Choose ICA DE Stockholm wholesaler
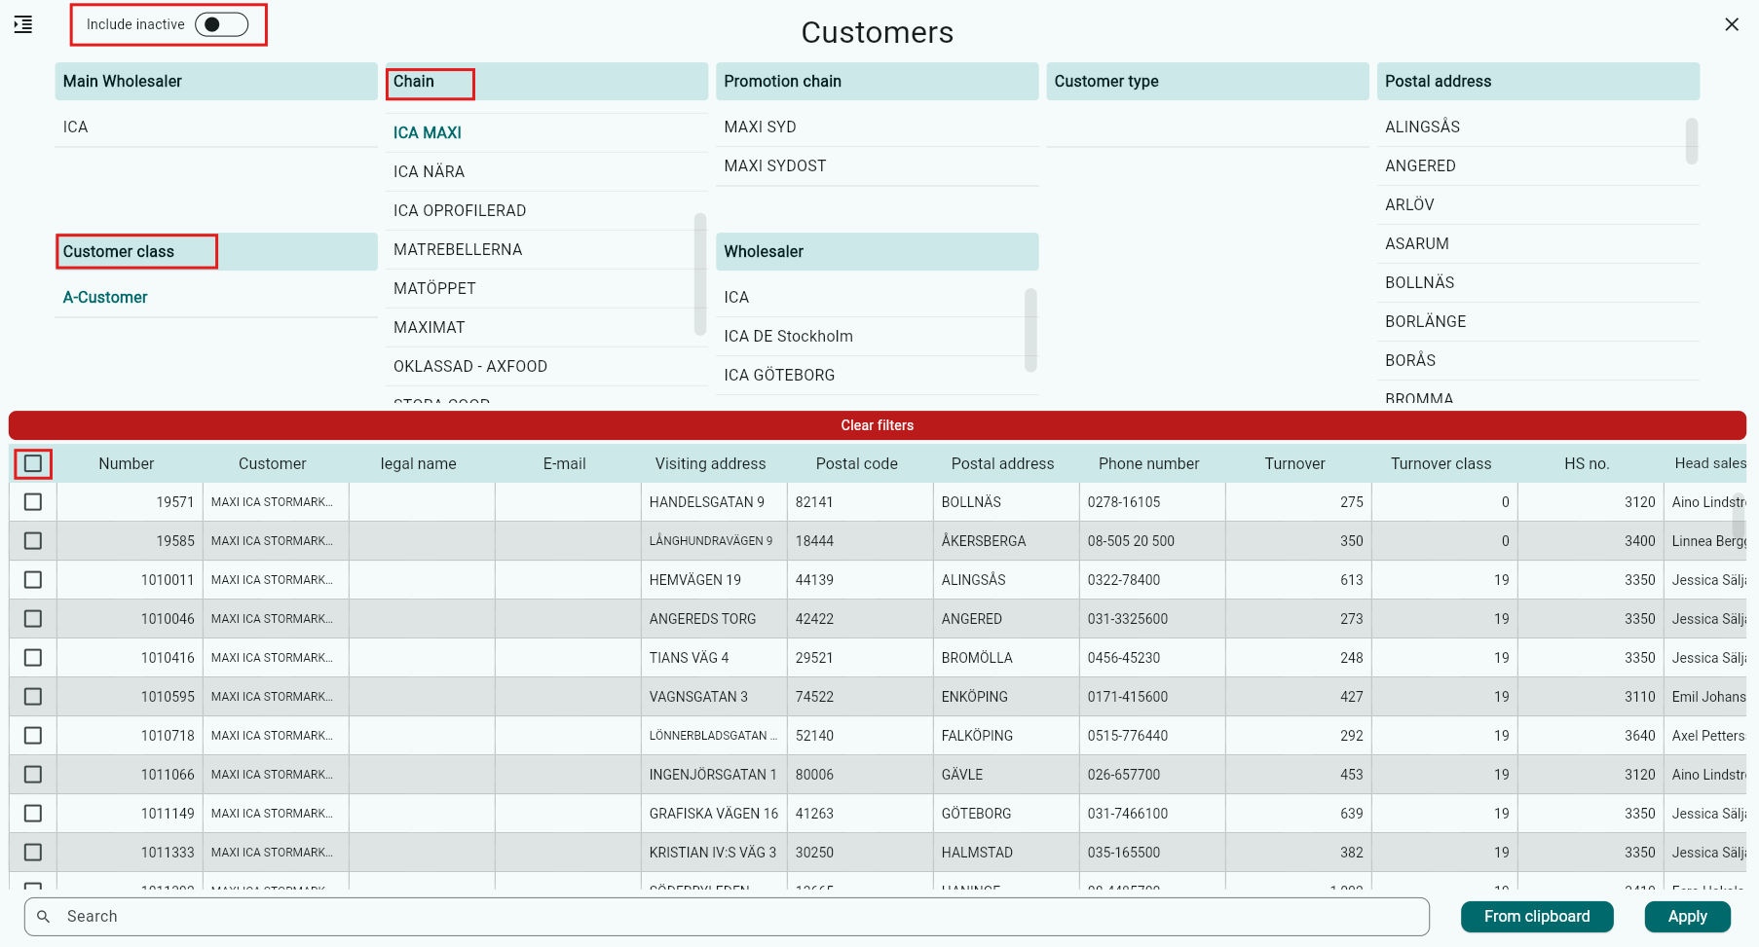1759x947 pixels. (878, 337)
